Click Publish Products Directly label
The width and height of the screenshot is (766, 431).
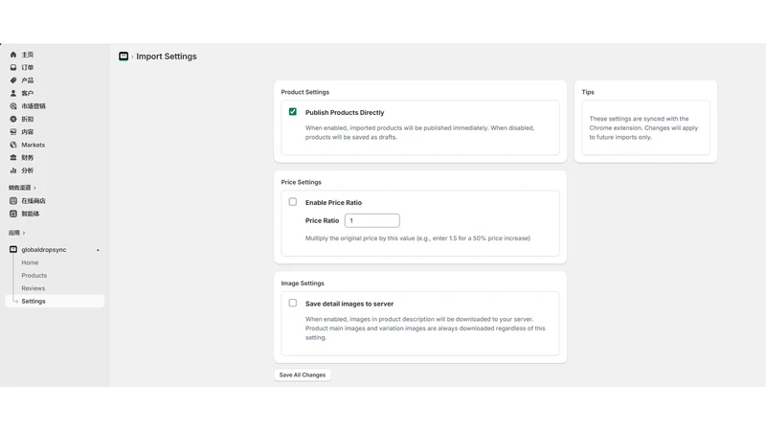[x=345, y=112]
